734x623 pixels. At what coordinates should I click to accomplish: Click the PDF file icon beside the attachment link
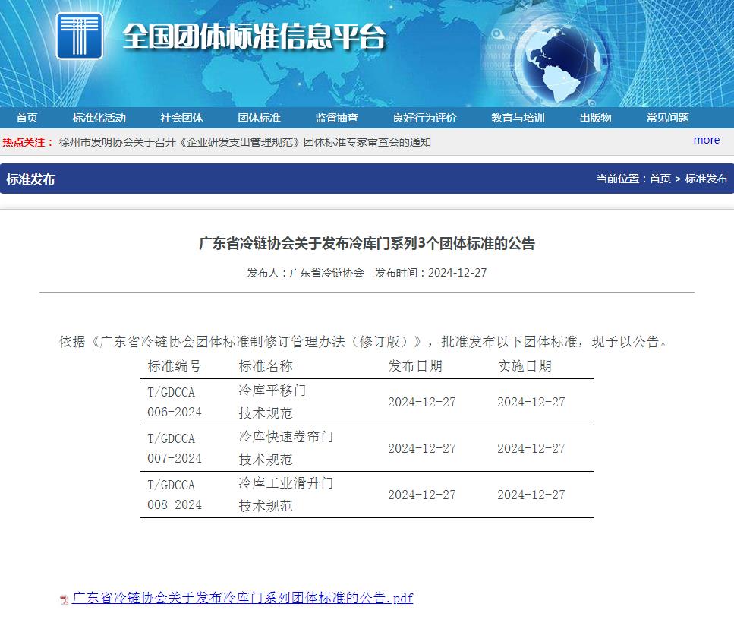(65, 599)
